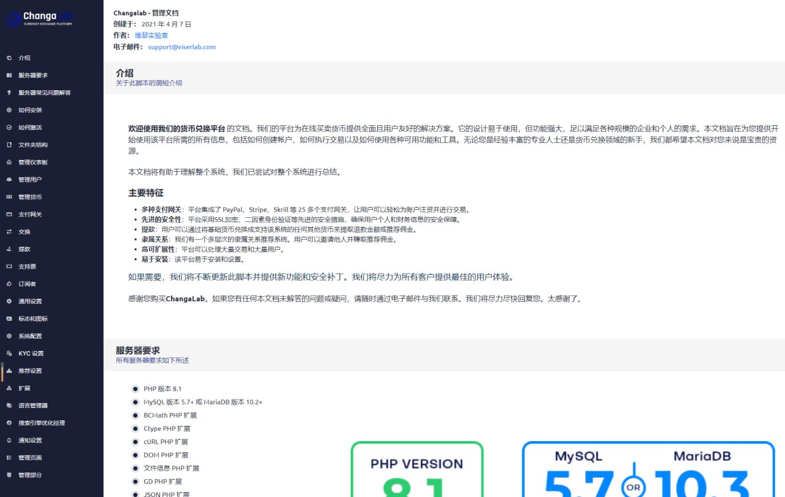Open the 如何激活 sidebar entry
Screen dimensions: 785x497
pos(28,127)
